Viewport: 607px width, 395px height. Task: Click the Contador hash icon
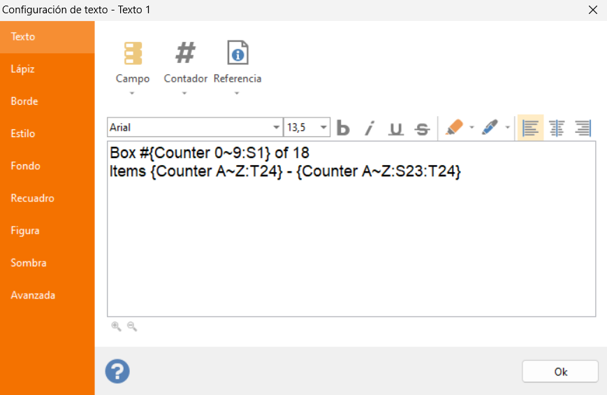pyautogui.click(x=185, y=52)
